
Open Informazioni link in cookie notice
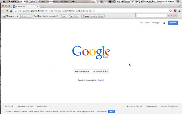[102, 111]
